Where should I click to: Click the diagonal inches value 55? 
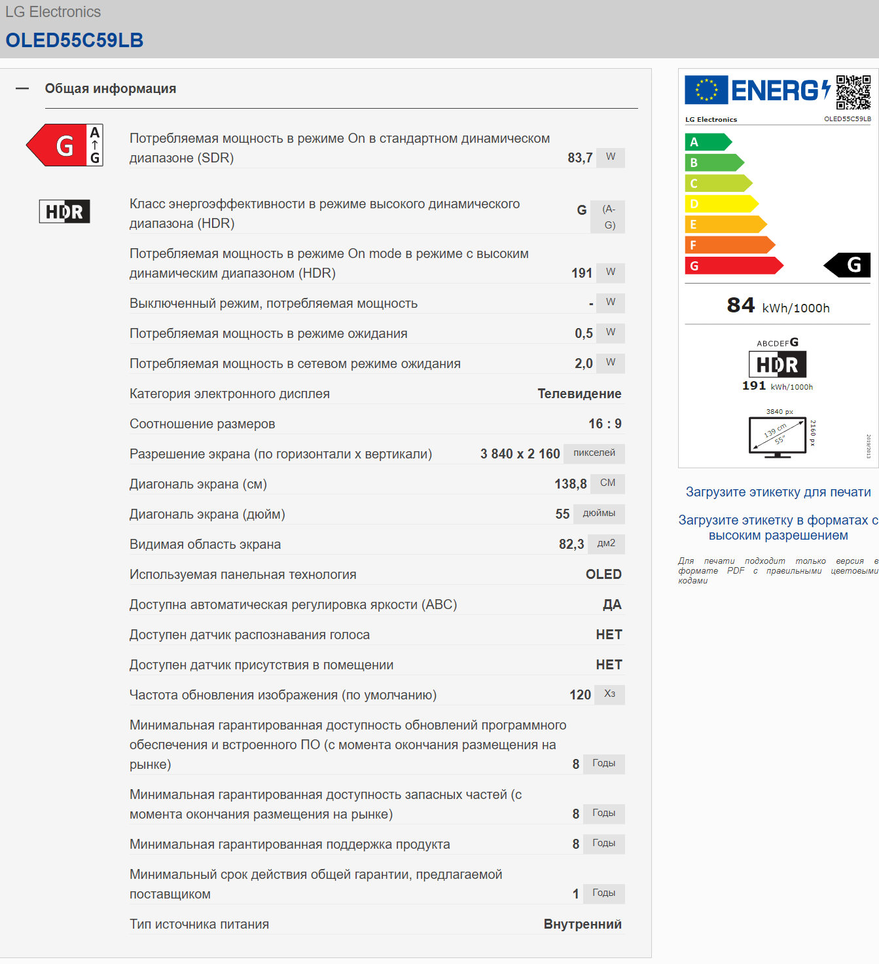pos(563,514)
